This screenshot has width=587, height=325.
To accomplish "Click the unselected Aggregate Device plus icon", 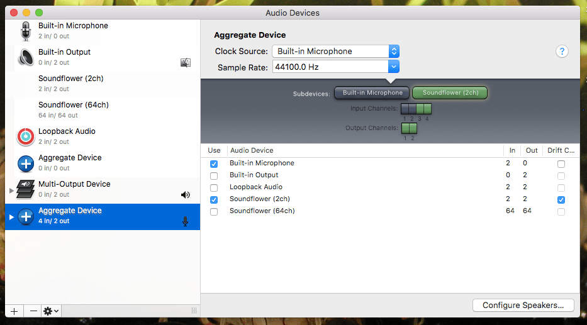I will pos(26,163).
